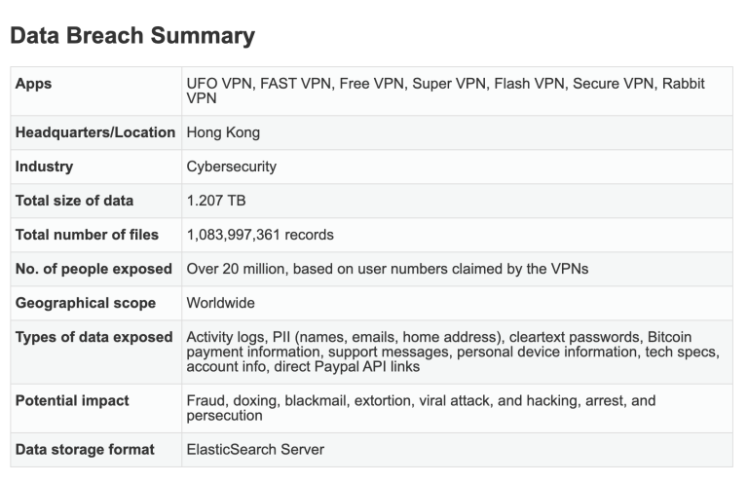The image size is (748, 483).
Task: Select the Industry row label
Action: tap(45, 167)
